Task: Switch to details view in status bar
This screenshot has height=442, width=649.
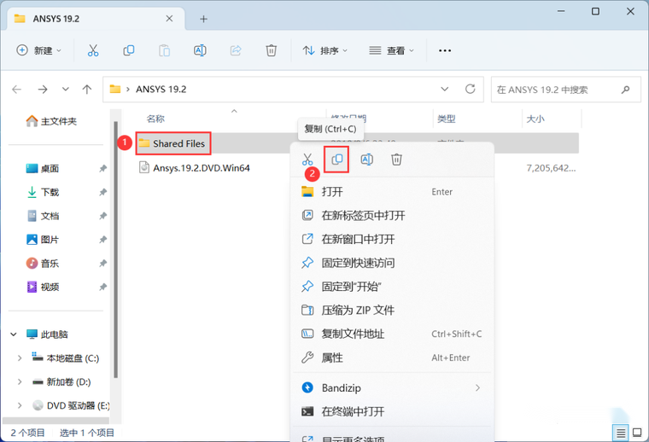Action: pyautogui.click(x=621, y=433)
